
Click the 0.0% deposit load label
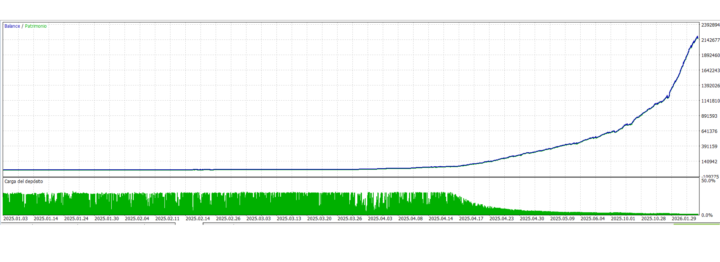point(707,215)
